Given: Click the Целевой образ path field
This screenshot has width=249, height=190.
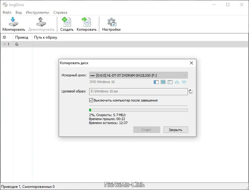Looking at the screenshot, I should coord(138,92).
